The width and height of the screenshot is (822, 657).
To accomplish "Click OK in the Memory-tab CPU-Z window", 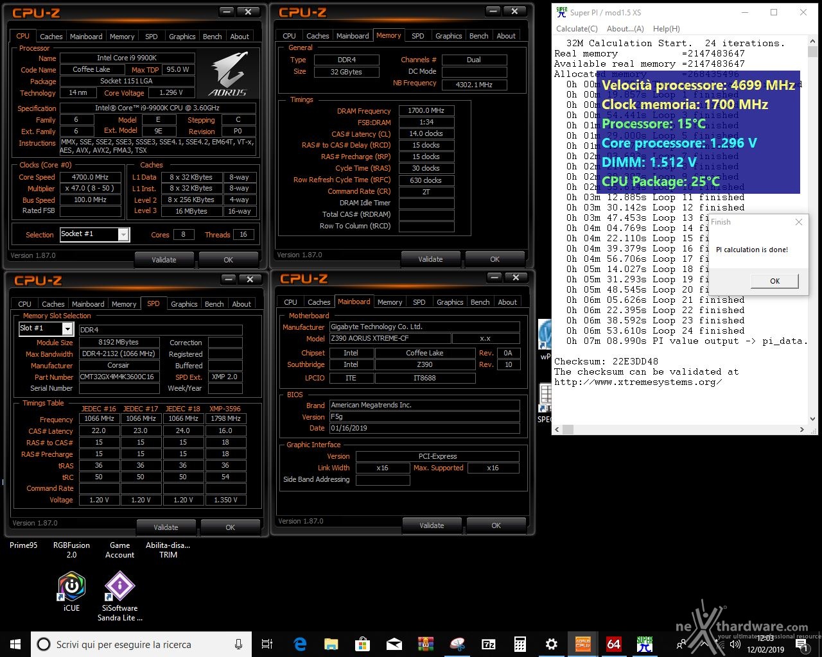I will coord(494,259).
